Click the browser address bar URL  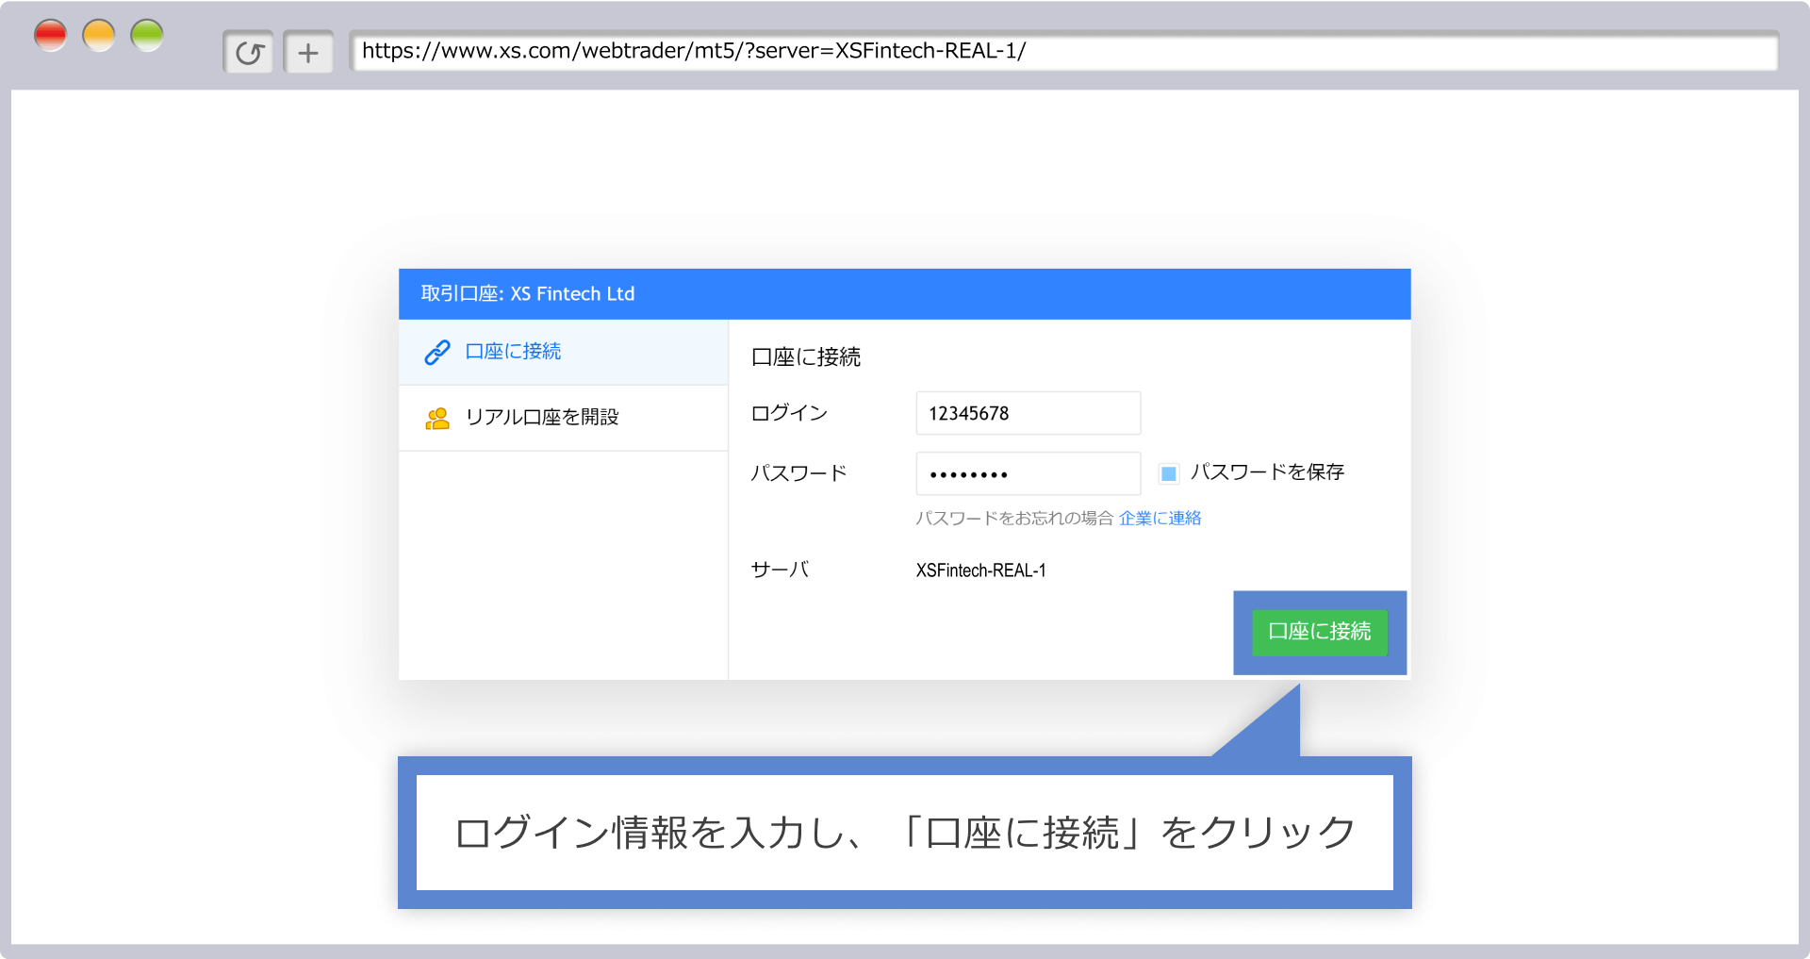(1063, 51)
